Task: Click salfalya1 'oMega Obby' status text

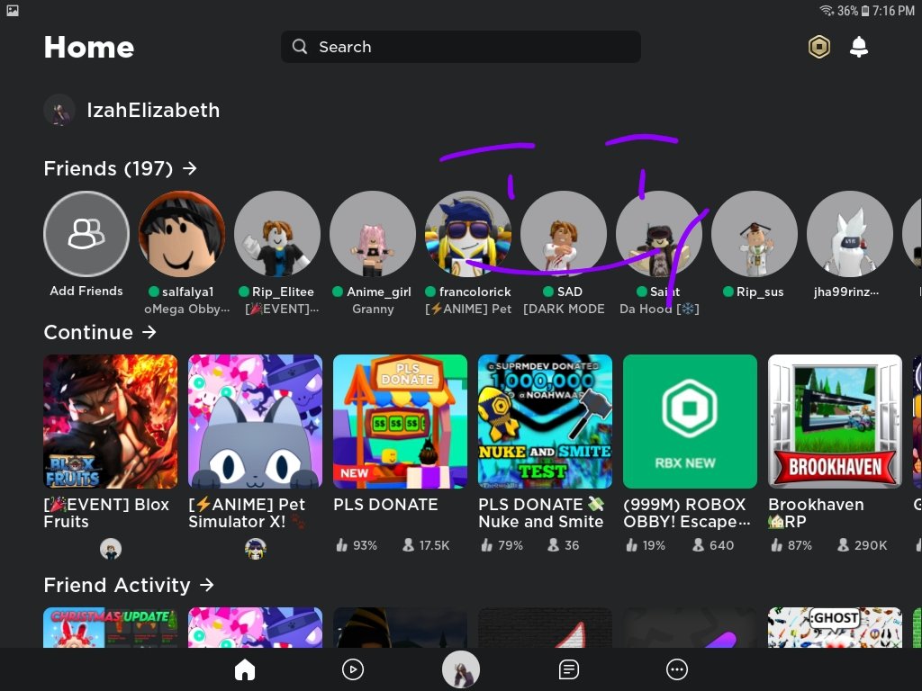Action: pyautogui.click(x=187, y=310)
